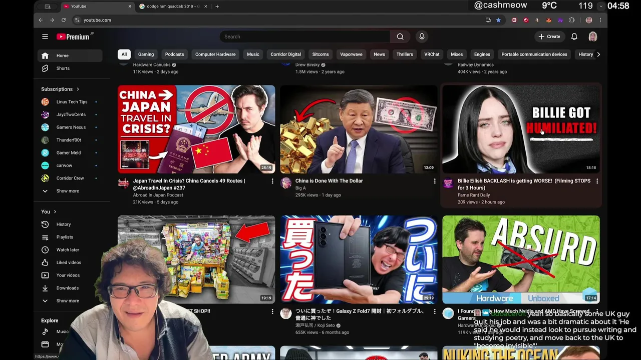Open the Galaxy Z Fold7 video thumbnail
This screenshot has height=360, width=641.
point(359,259)
